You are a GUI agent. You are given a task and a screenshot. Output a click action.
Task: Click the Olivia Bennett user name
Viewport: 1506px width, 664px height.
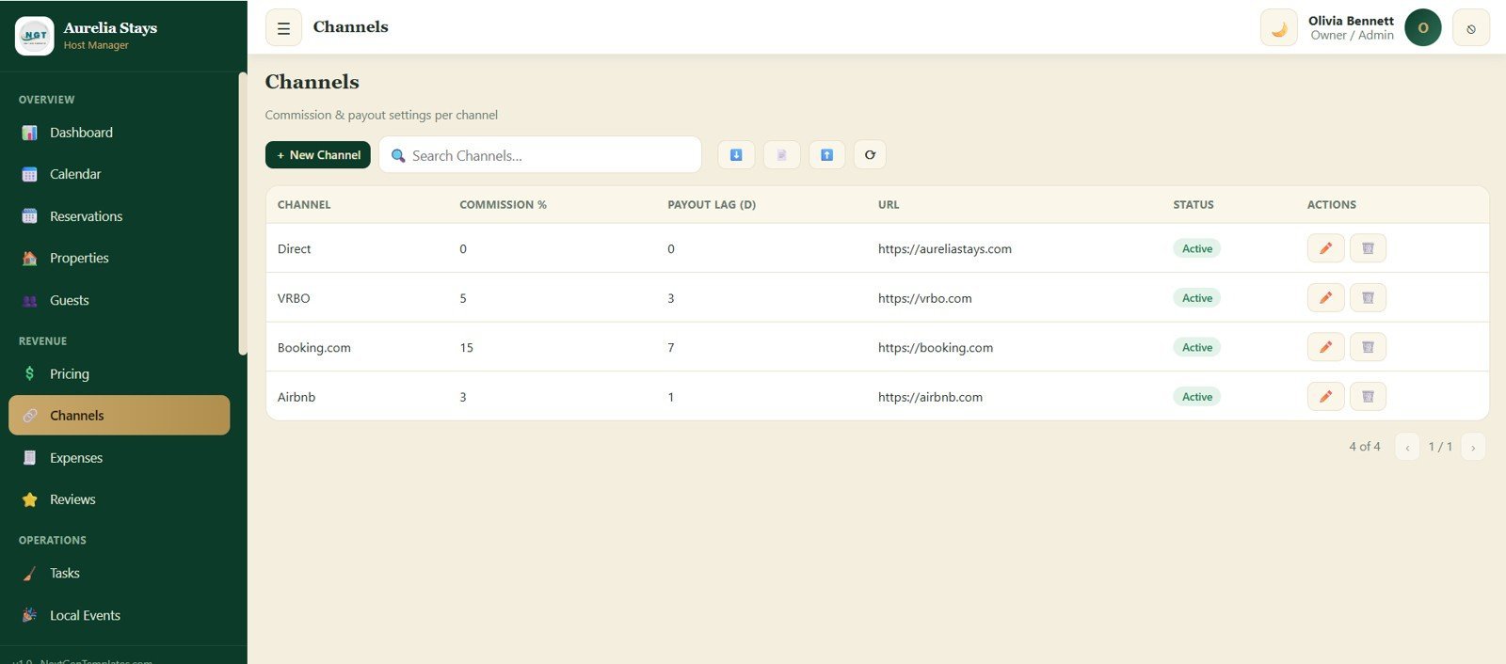coord(1351,21)
